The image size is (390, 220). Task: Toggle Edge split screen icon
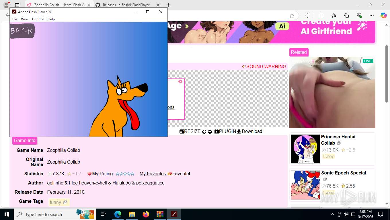[321, 15]
